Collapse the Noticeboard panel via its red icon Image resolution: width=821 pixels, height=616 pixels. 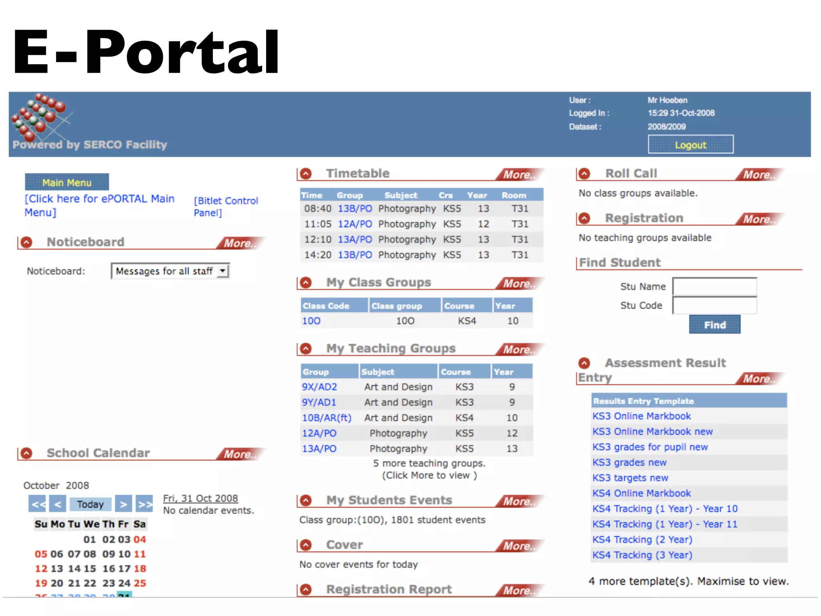tap(26, 242)
